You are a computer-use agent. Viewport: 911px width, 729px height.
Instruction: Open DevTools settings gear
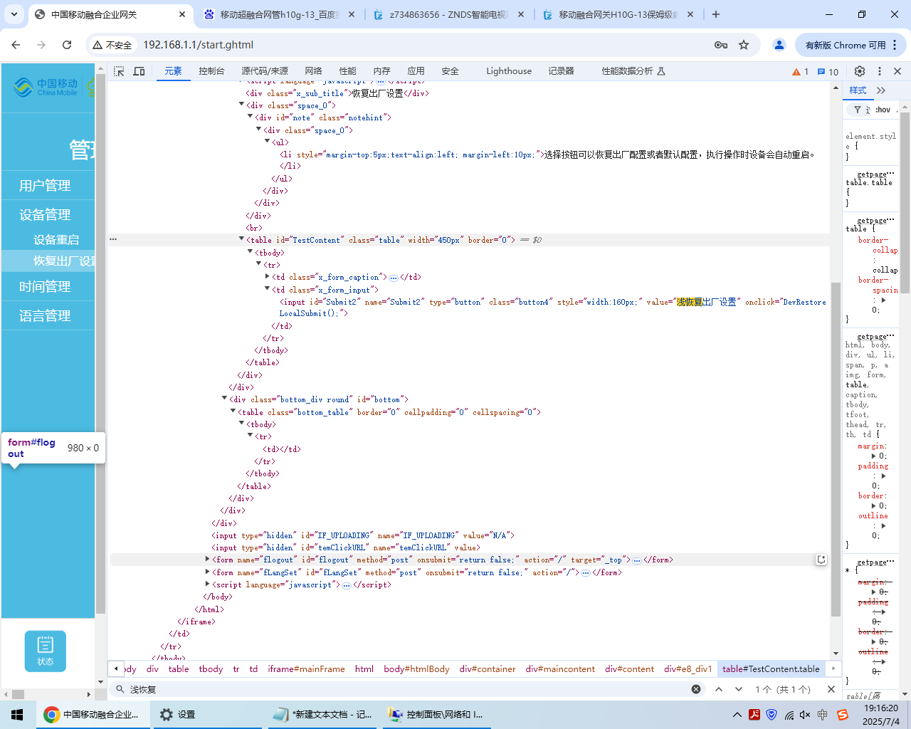[860, 71]
